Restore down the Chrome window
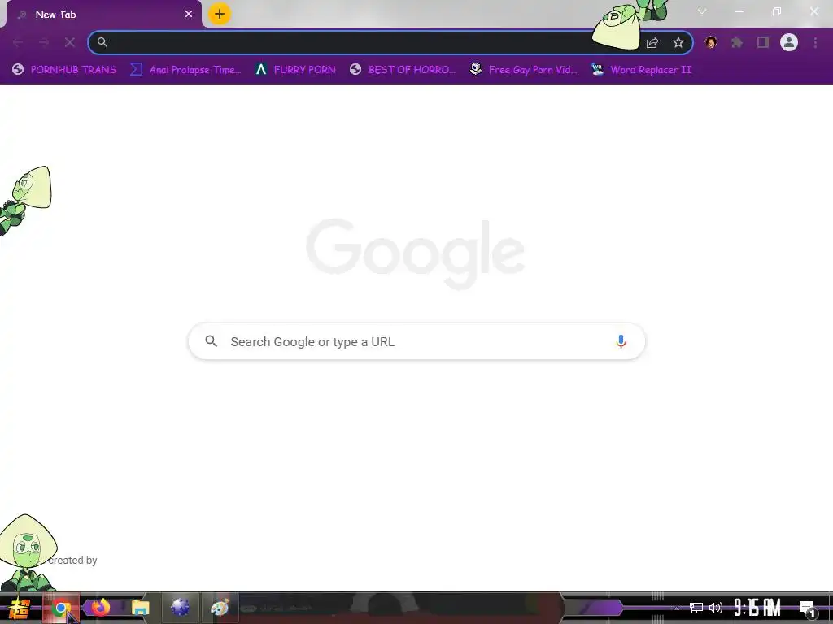The height and width of the screenshot is (624, 833). (x=777, y=11)
